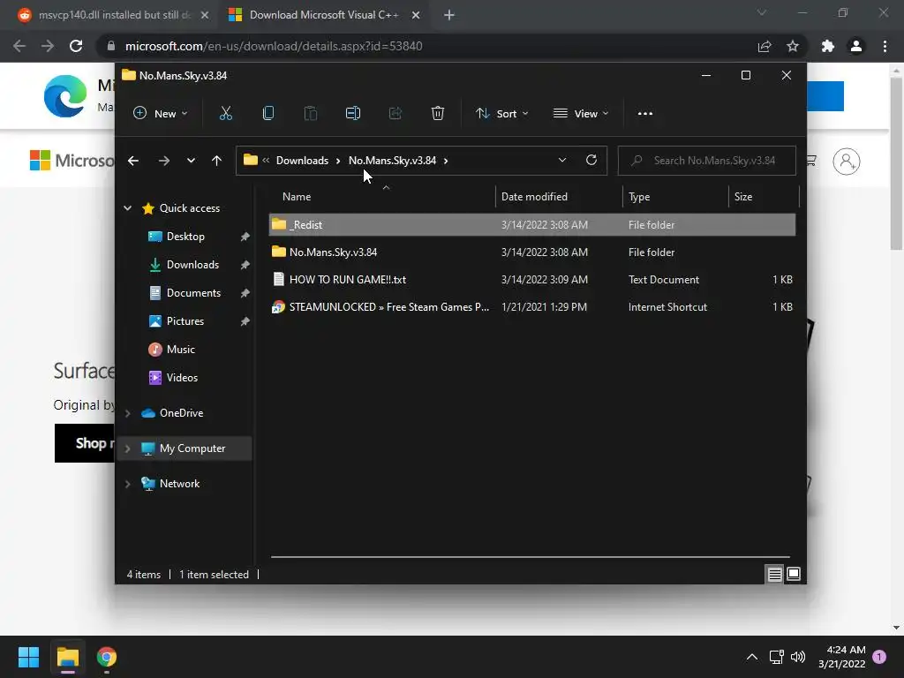The width and height of the screenshot is (904, 678).
Task: Click the Downloads breadcrumb in the address bar
Action: click(x=302, y=161)
